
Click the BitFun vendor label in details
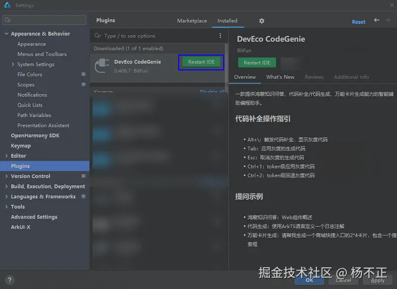coord(244,51)
